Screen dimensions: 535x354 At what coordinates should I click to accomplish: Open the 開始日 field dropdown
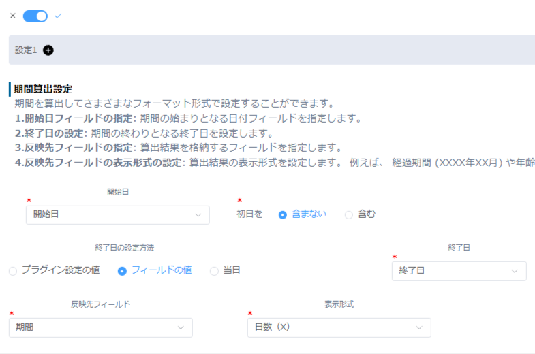pyautogui.click(x=118, y=214)
